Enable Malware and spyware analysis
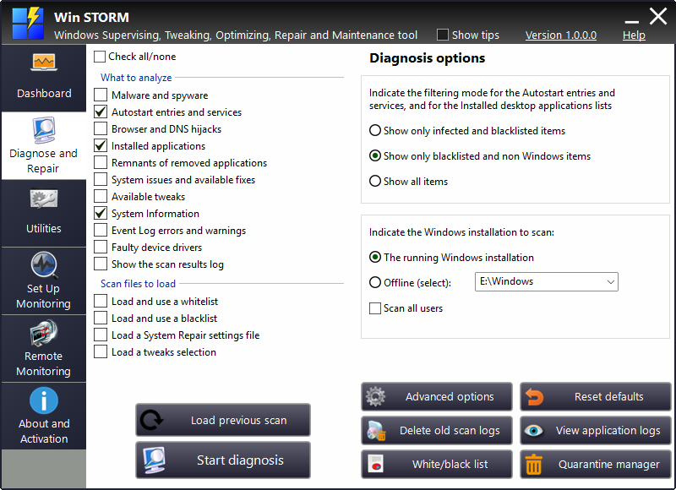Viewport: 676px width, 490px height. tap(101, 95)
